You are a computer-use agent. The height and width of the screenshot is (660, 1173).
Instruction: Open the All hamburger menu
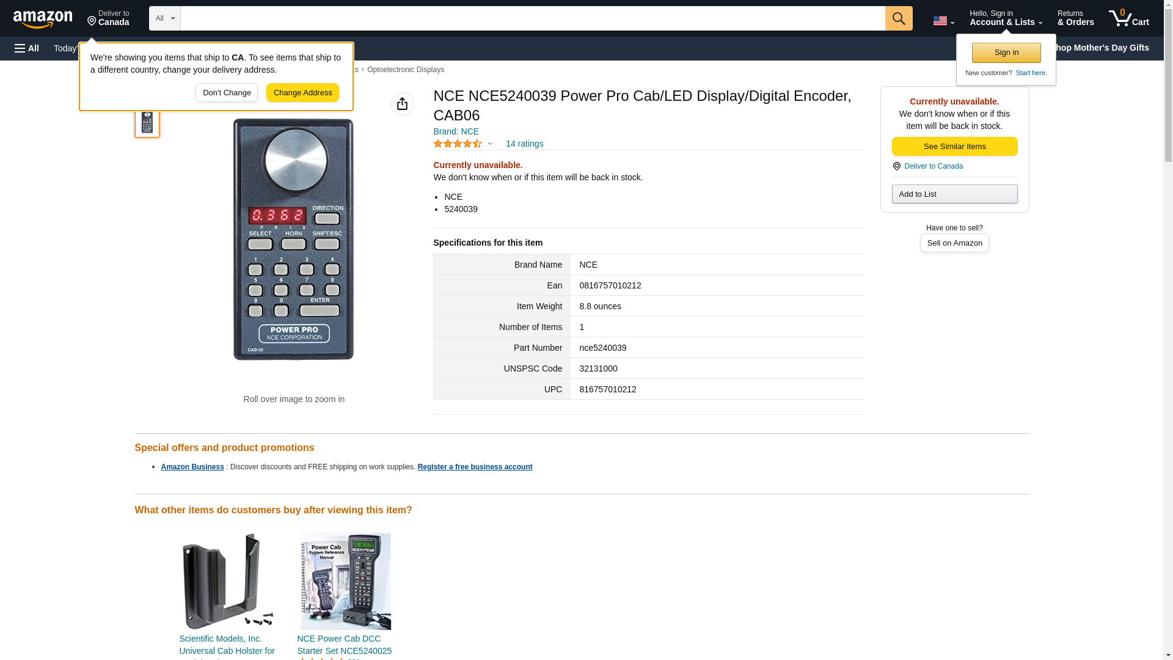[x=27, y=48]
